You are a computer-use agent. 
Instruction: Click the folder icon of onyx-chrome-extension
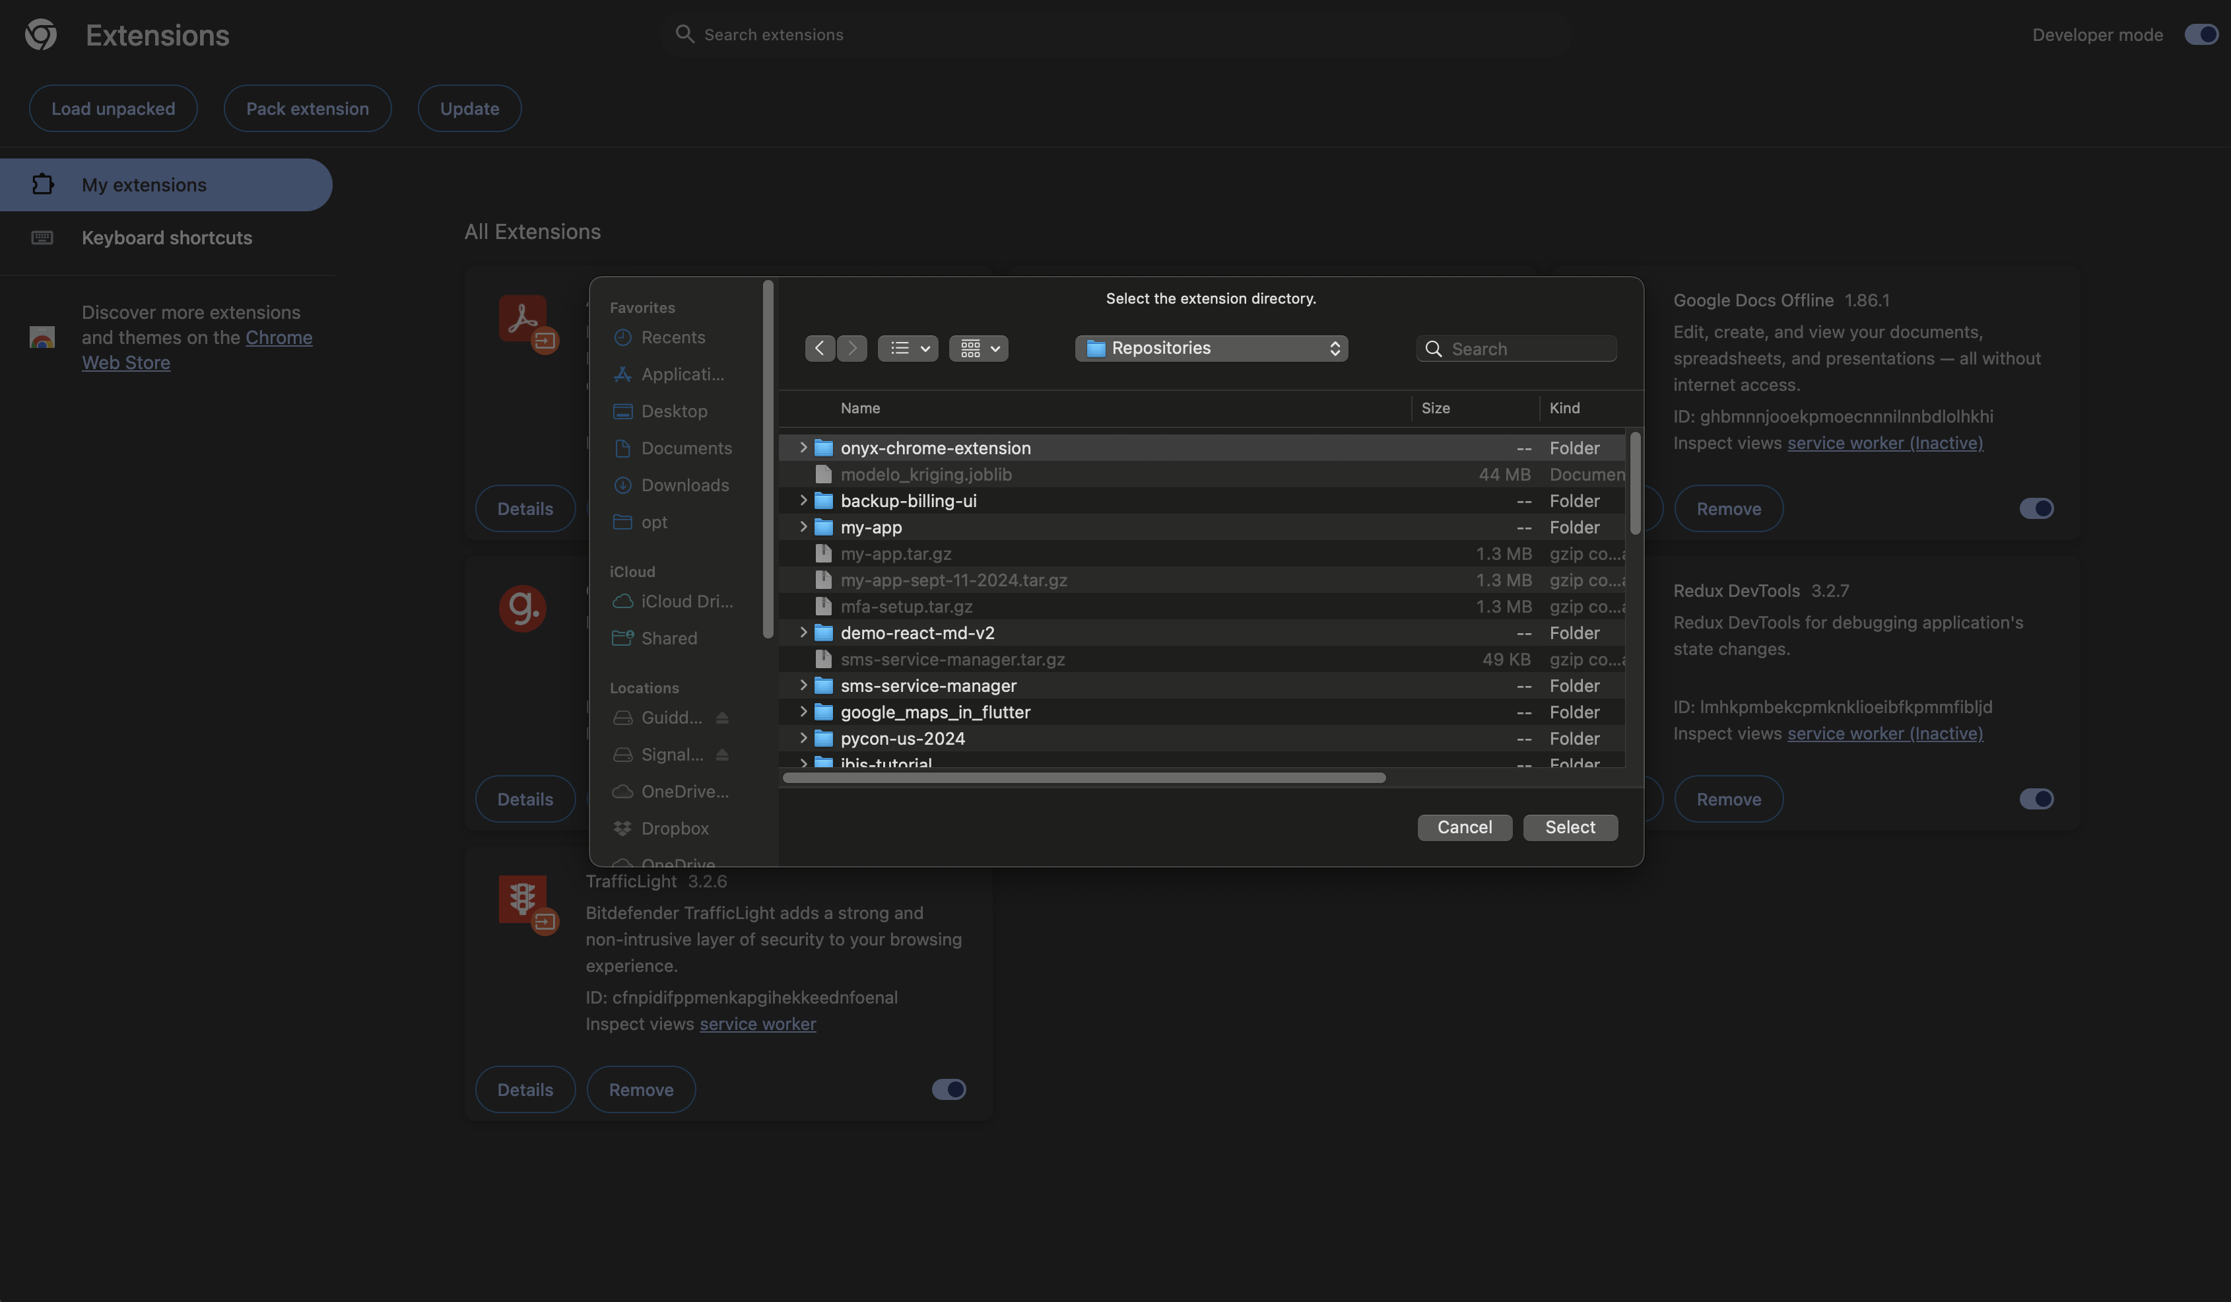point(823,448)
